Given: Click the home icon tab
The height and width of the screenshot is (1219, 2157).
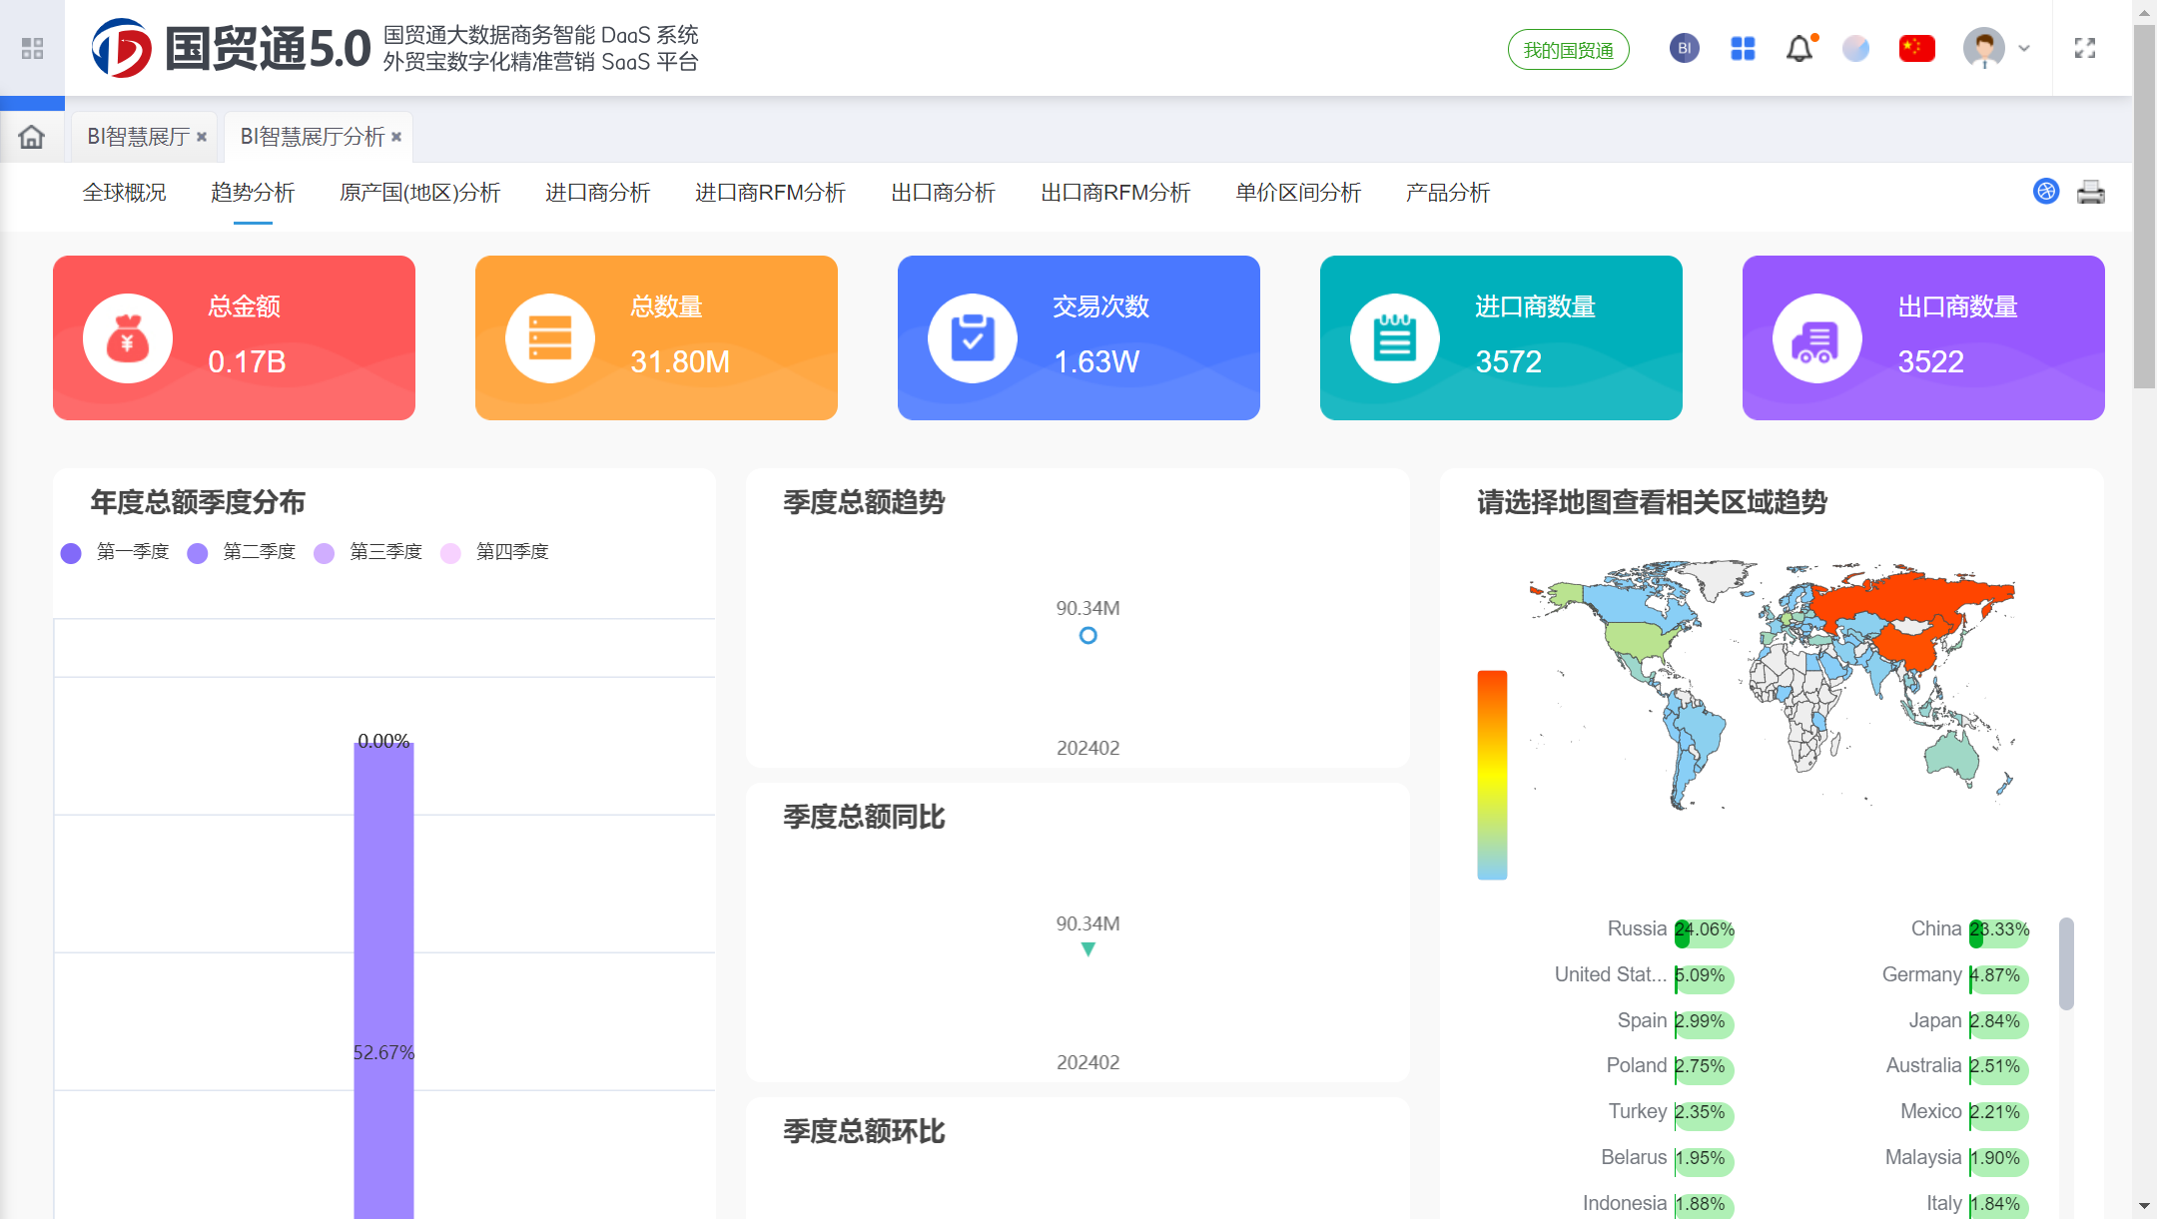Looking at the screenshot, I should (32, 137).
